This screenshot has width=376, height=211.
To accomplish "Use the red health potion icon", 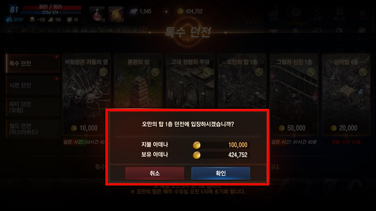I will (97, 14).
